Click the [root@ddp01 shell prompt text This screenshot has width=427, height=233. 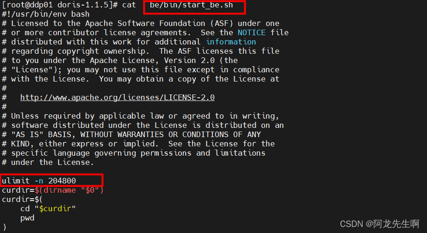coord(27,5)
